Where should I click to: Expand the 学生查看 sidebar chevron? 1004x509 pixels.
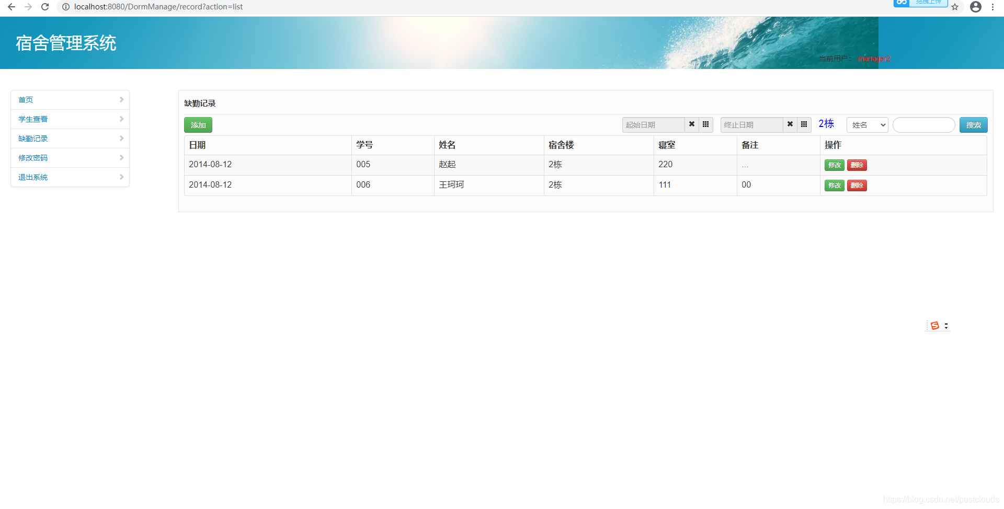click(121, 119)
